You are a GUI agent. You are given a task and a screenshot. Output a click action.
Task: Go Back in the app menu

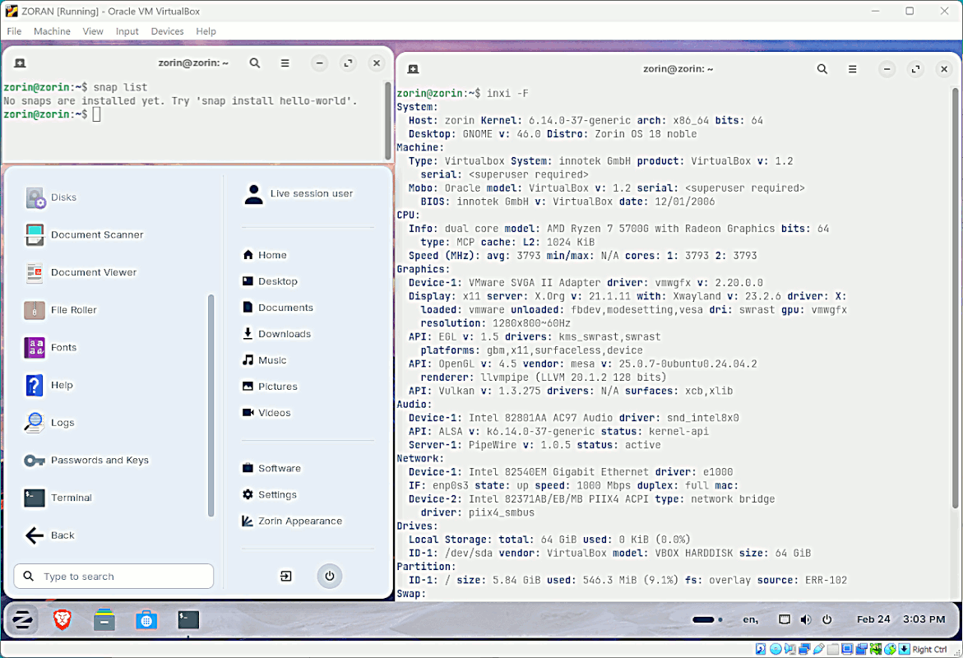[x=49, y=535]
